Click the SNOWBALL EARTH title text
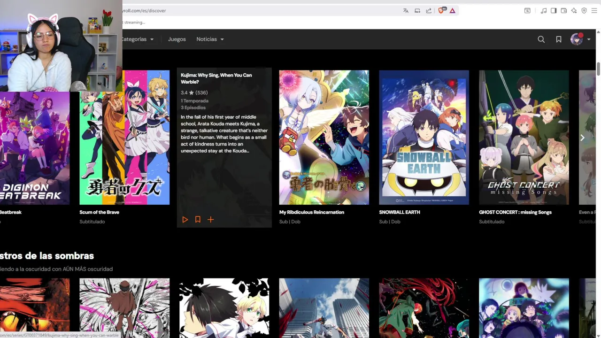This screenshot has width=601, height=338. coord(400,212)
